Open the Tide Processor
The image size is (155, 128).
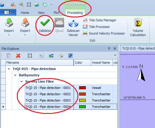point(96,27)
